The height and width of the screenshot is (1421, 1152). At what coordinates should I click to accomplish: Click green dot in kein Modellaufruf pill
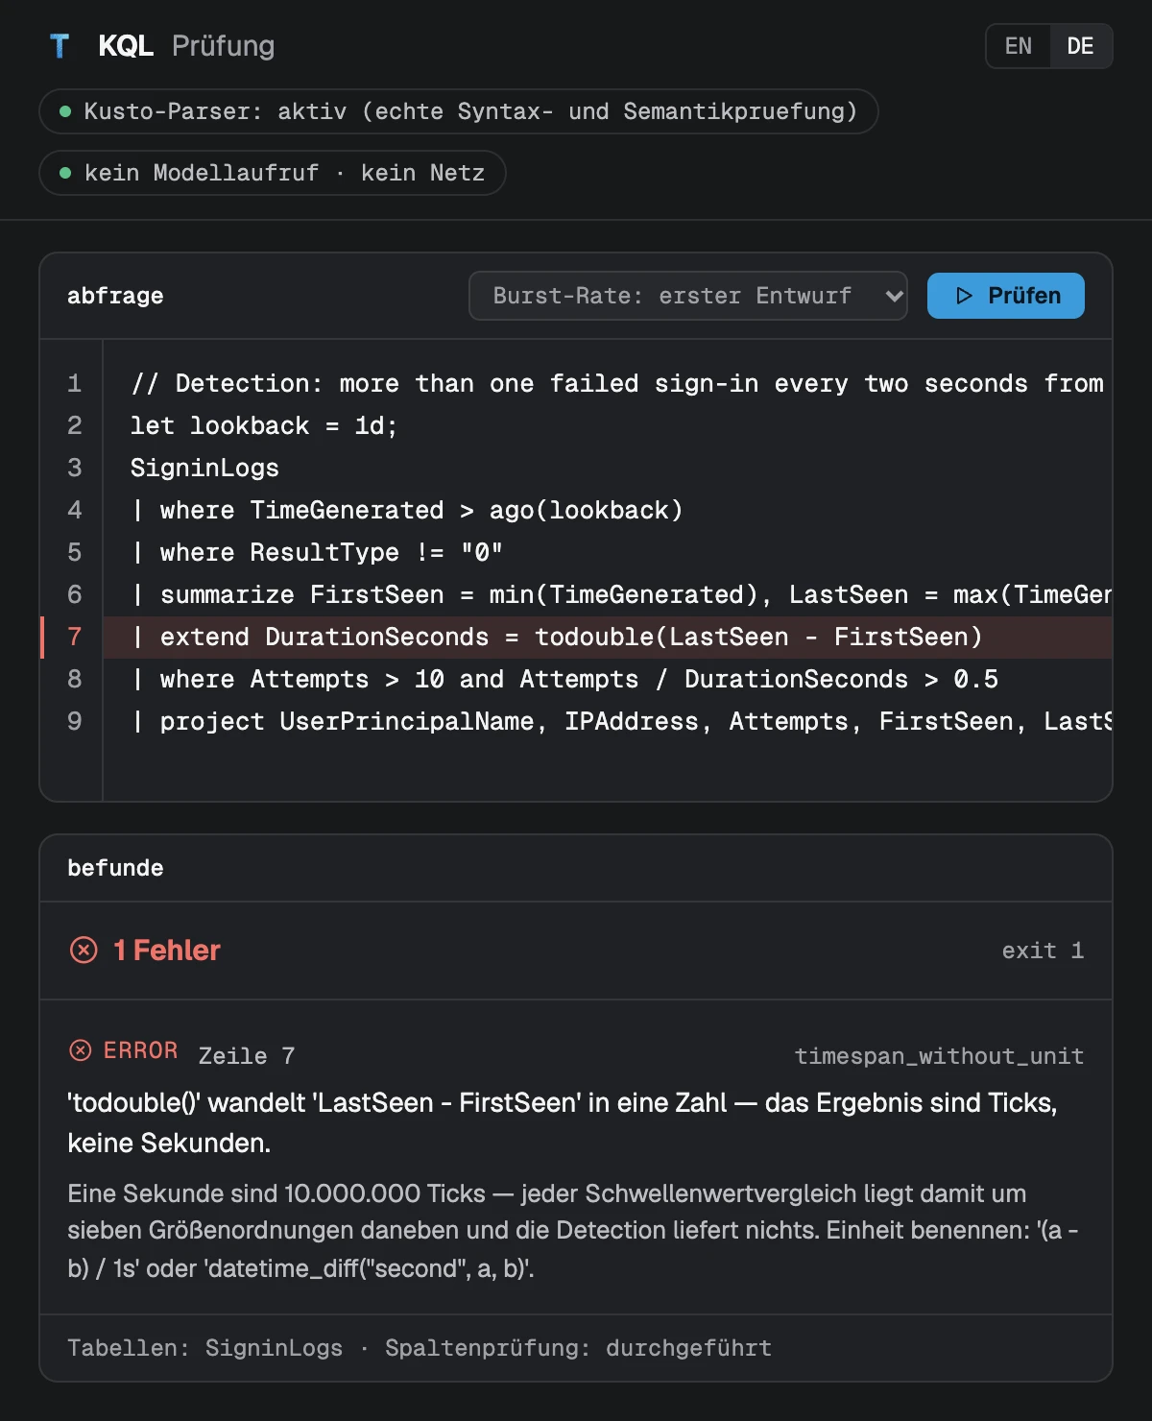pos(65,173)
